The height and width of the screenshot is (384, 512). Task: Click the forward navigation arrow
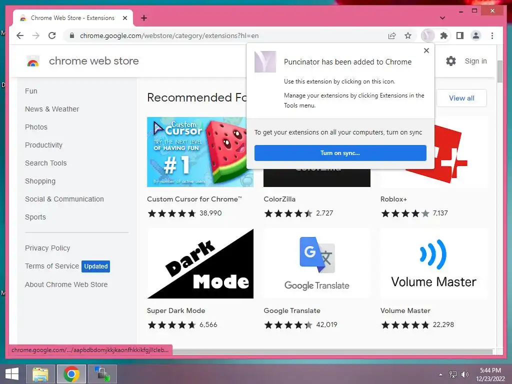(36, 35)
